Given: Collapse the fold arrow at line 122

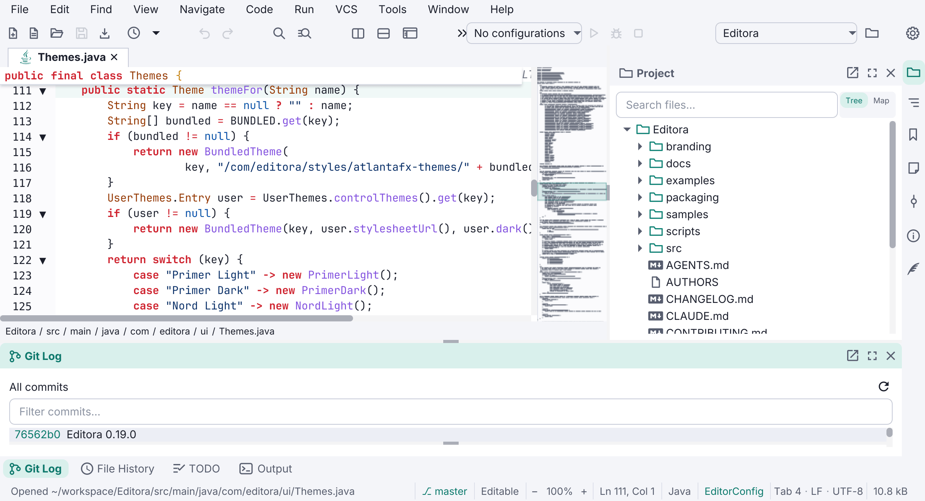Looking at the screenshot, I should 43,261.
